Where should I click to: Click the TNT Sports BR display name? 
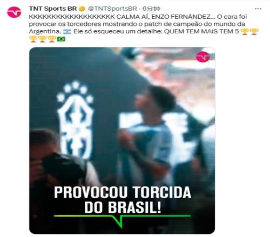tap(53, 9)
